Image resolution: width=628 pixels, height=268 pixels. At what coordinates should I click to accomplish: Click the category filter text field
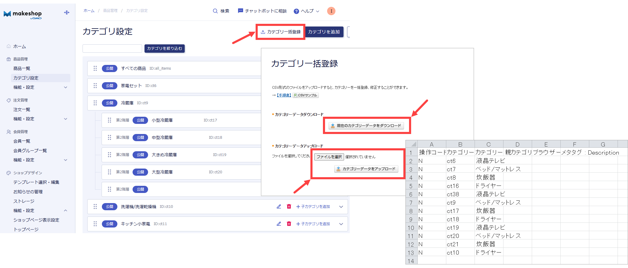(112, 49)
